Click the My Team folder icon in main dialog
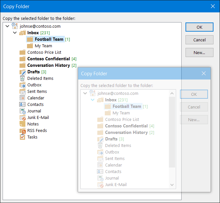The height and width of the screenshot is (203, 220). click(30, 46)
